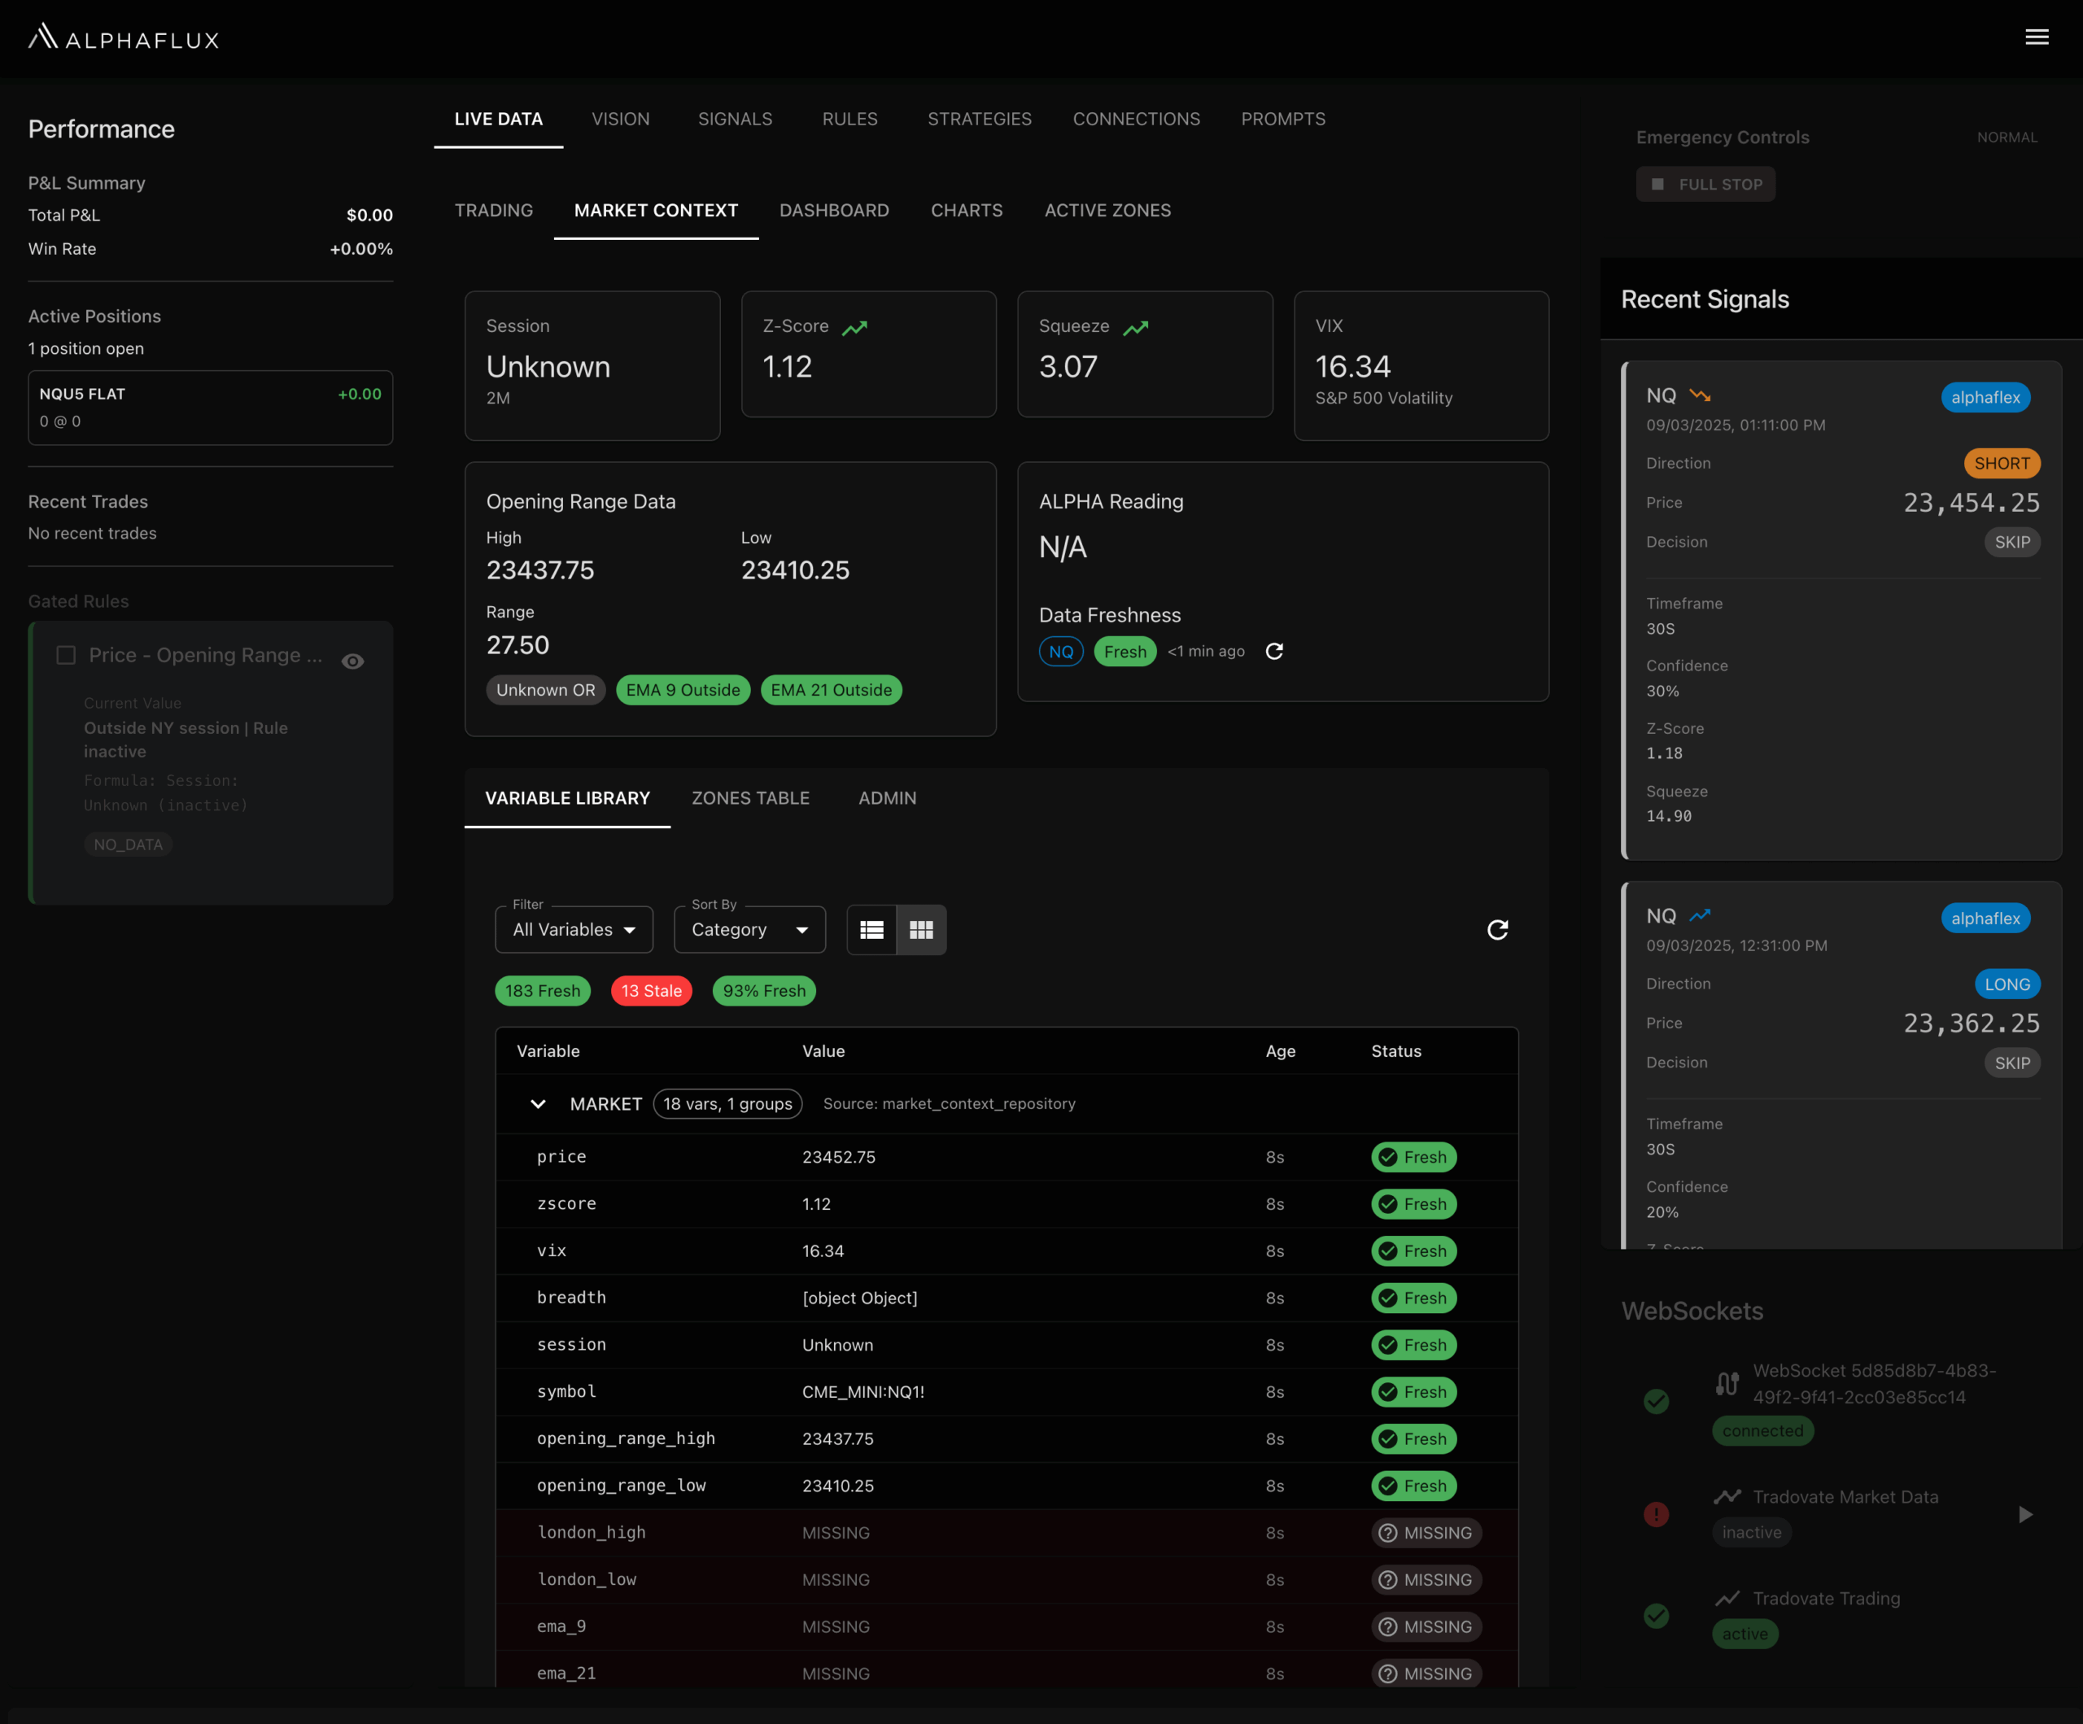This screenshot has width=2083, height=1724.
Task: Open the hamburger menu
Action: pos(2037,37)
